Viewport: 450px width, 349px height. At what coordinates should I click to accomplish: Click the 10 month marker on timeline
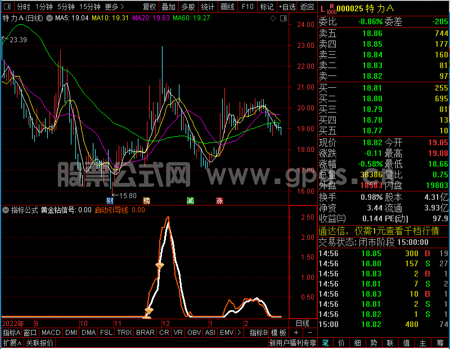coord(83,324)
